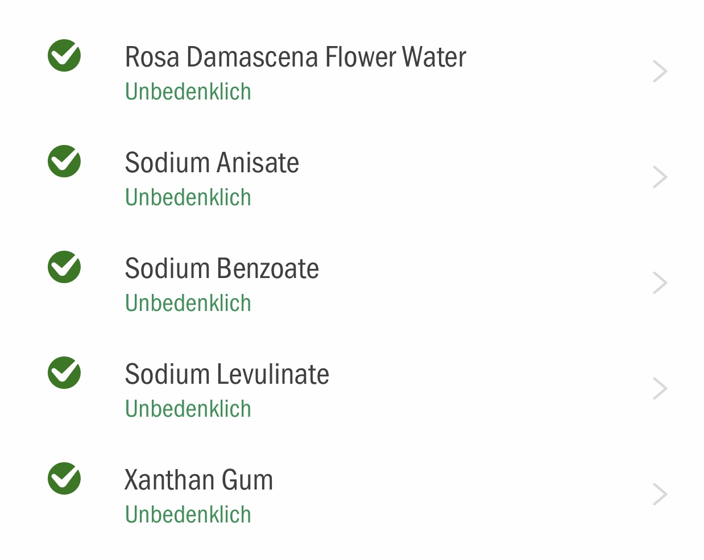
Task: Click Unbedenklich rating under Sodium Levulinate
Action: coord(188,409)
